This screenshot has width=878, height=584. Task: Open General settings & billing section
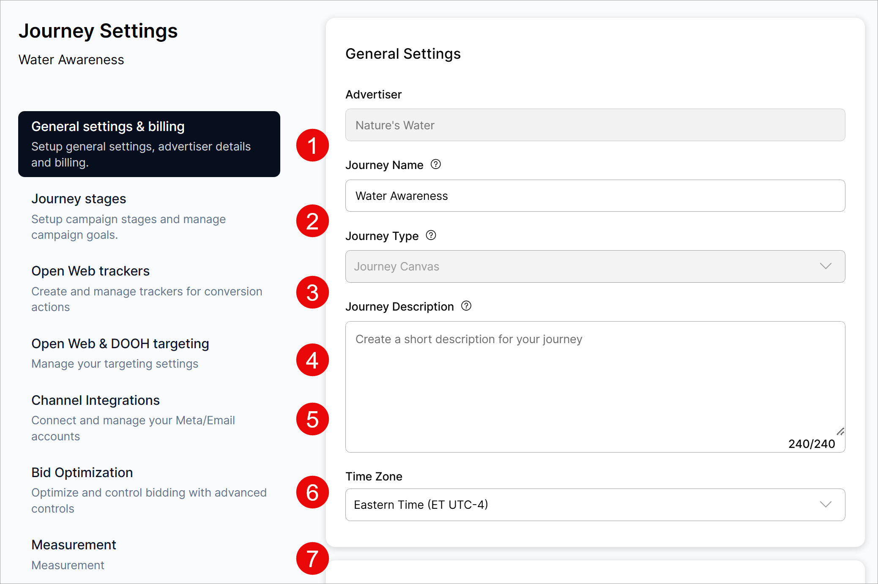coord(149,144)
